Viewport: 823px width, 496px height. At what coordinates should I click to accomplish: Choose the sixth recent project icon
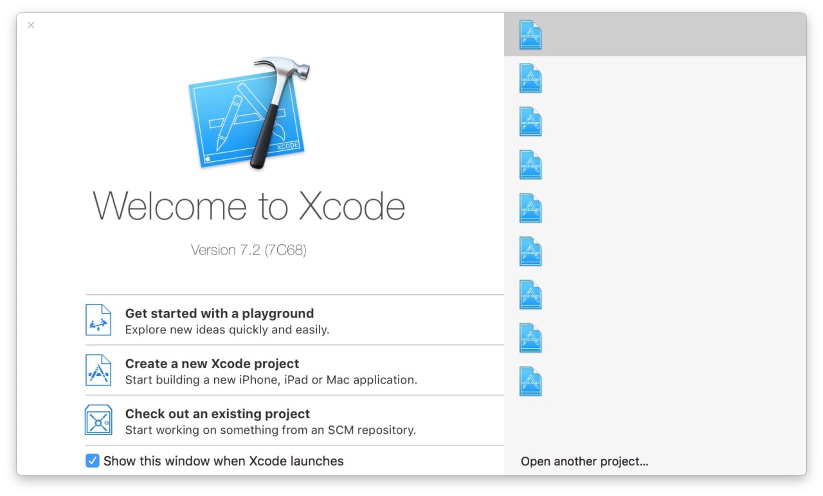pyautogui.click(x=530, y=251)
